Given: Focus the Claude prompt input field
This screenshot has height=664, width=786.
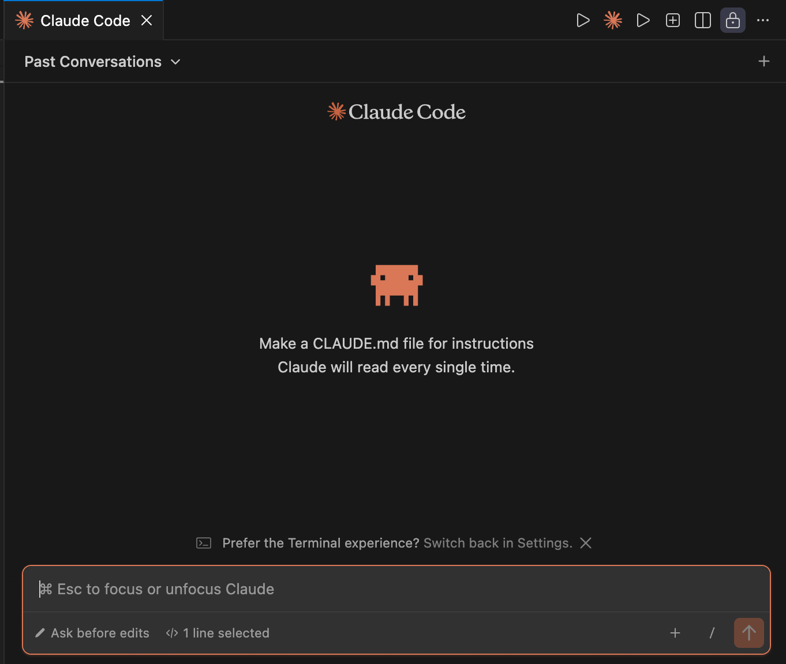Looking at the screenshot, I should tap(396, 589).
